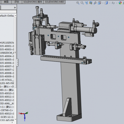Viewport: 124px width, 124px height.
Task: Toggle the Section View tool
Action: click(x=91, y=3)
